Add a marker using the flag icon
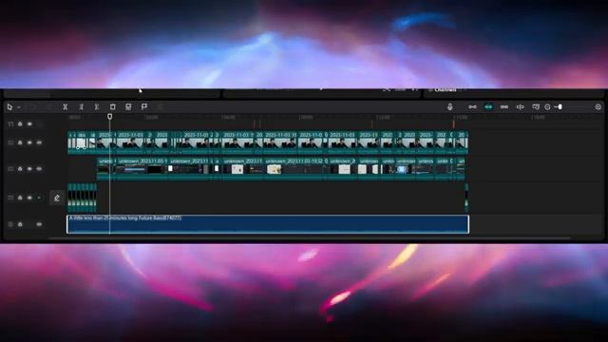Viewport: 608px width, 342px height. (x=144, y=107)
